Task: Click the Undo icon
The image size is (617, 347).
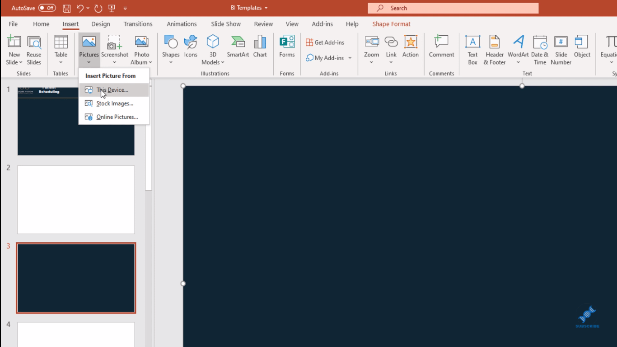Action: tap(80, 8)
